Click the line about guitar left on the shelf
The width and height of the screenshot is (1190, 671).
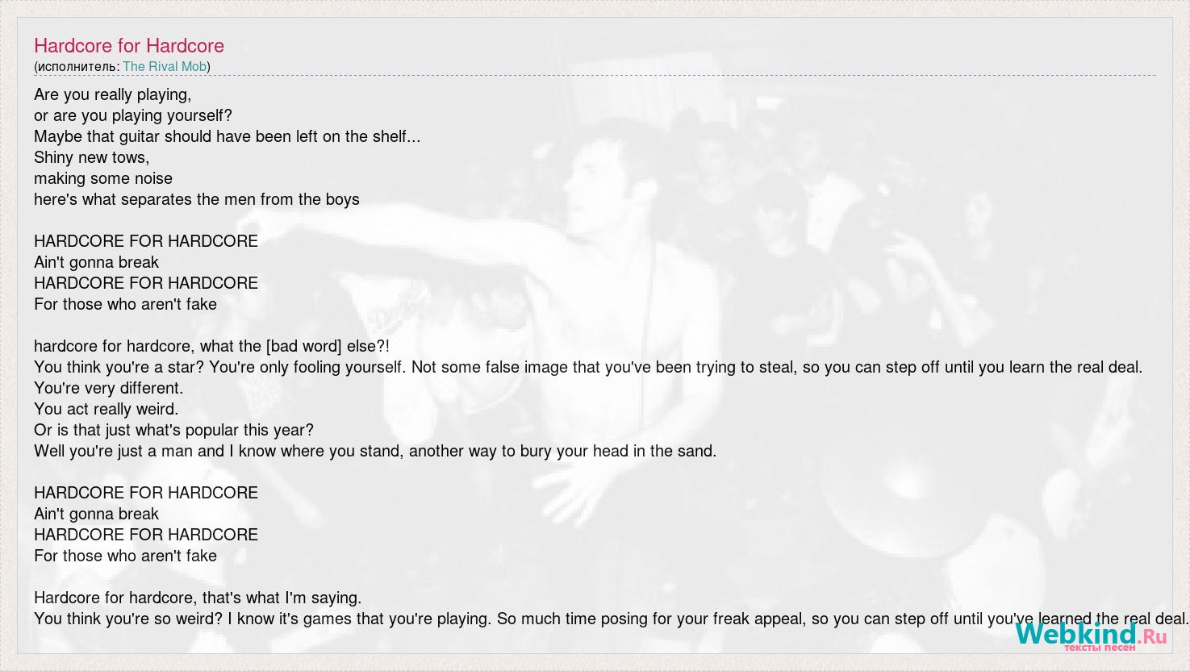point(228,136)
